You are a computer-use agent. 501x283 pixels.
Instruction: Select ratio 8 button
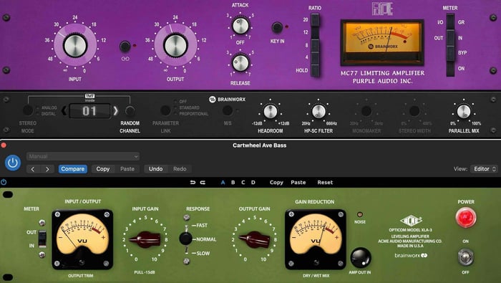pos(315,45)
